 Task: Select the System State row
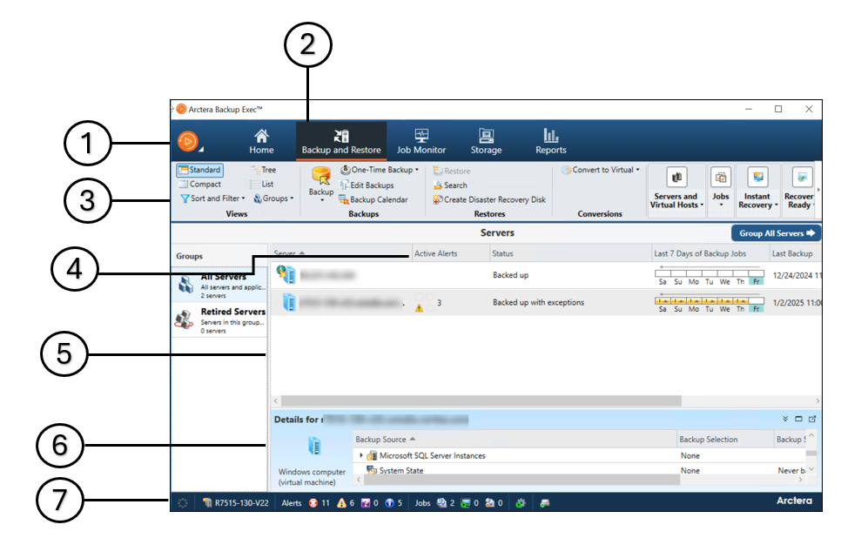pyautogui.click(x=579, y=470)
